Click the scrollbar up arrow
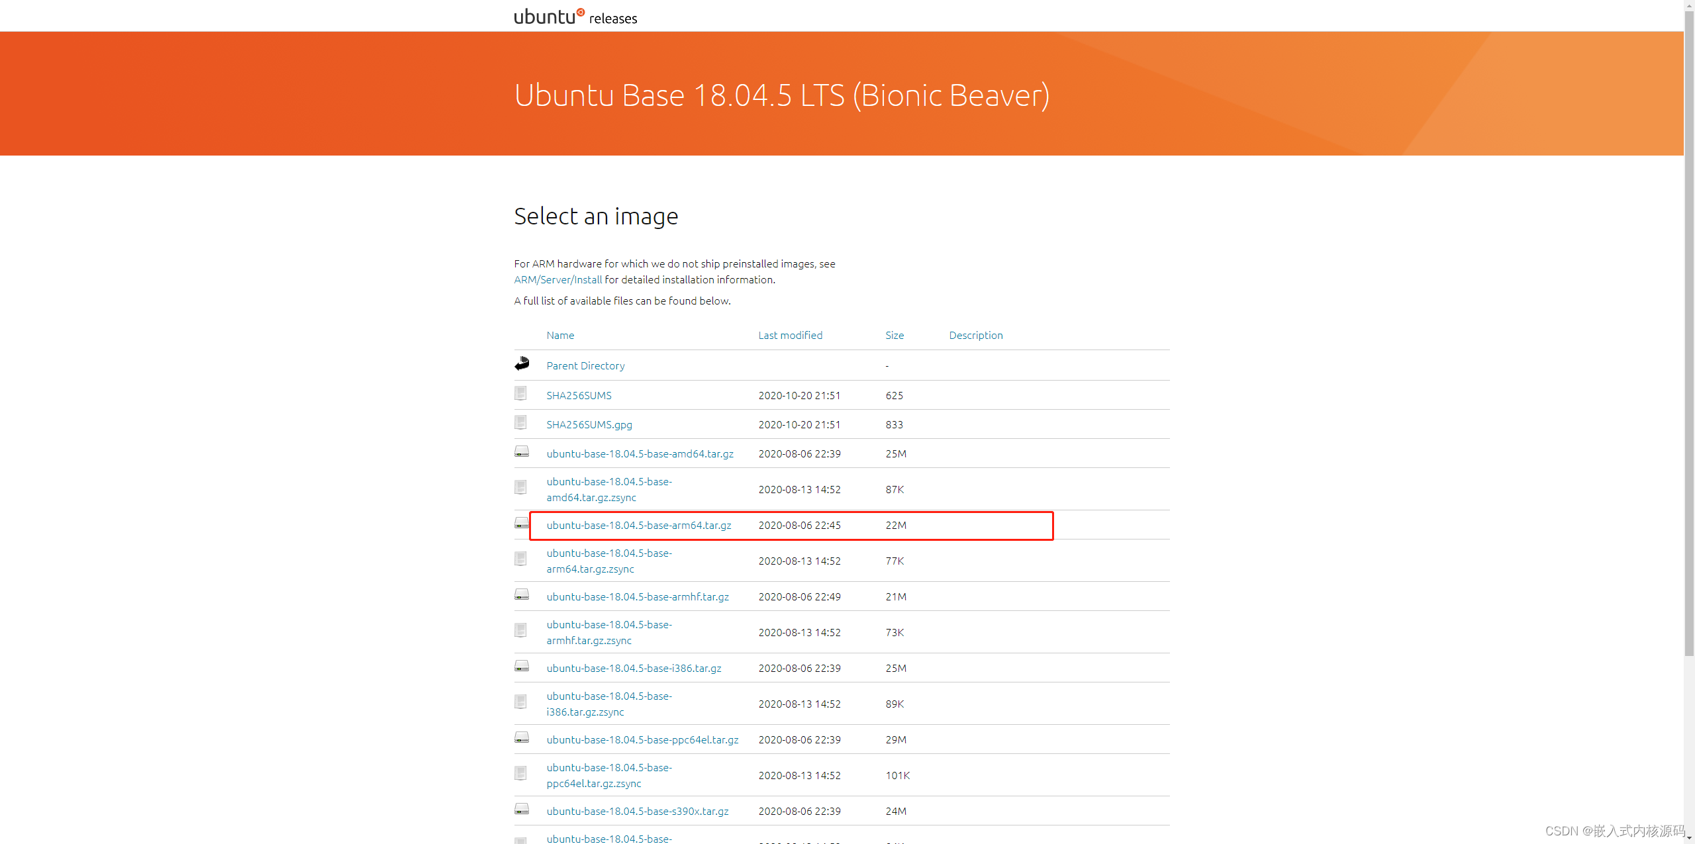The image size is (1695, 844). point(1689,5)
